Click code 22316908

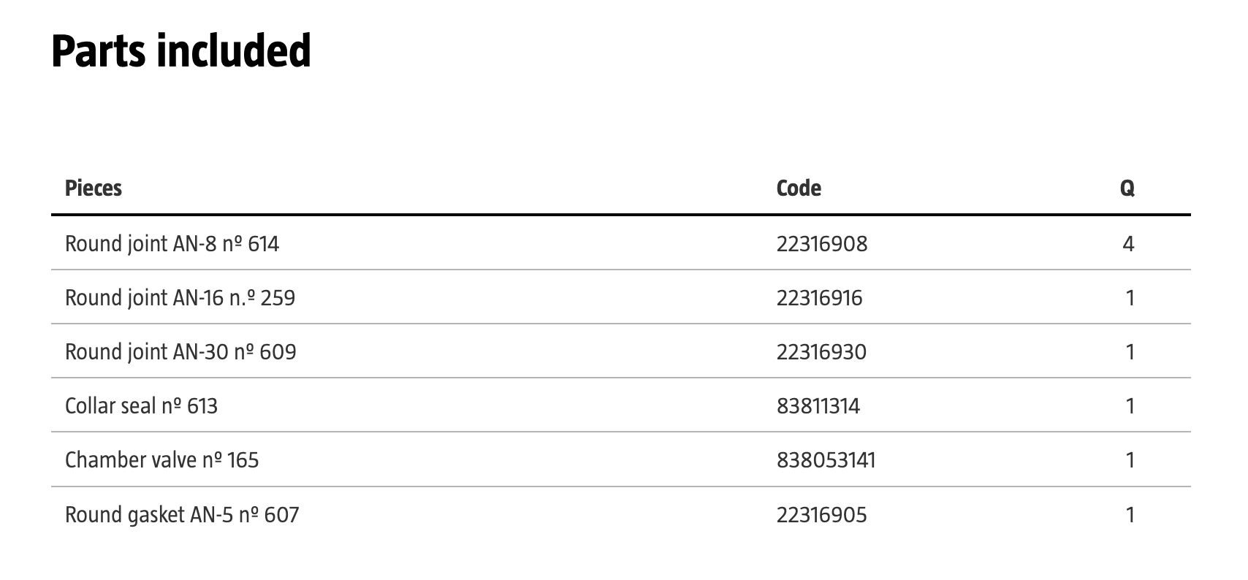(822, 243)
